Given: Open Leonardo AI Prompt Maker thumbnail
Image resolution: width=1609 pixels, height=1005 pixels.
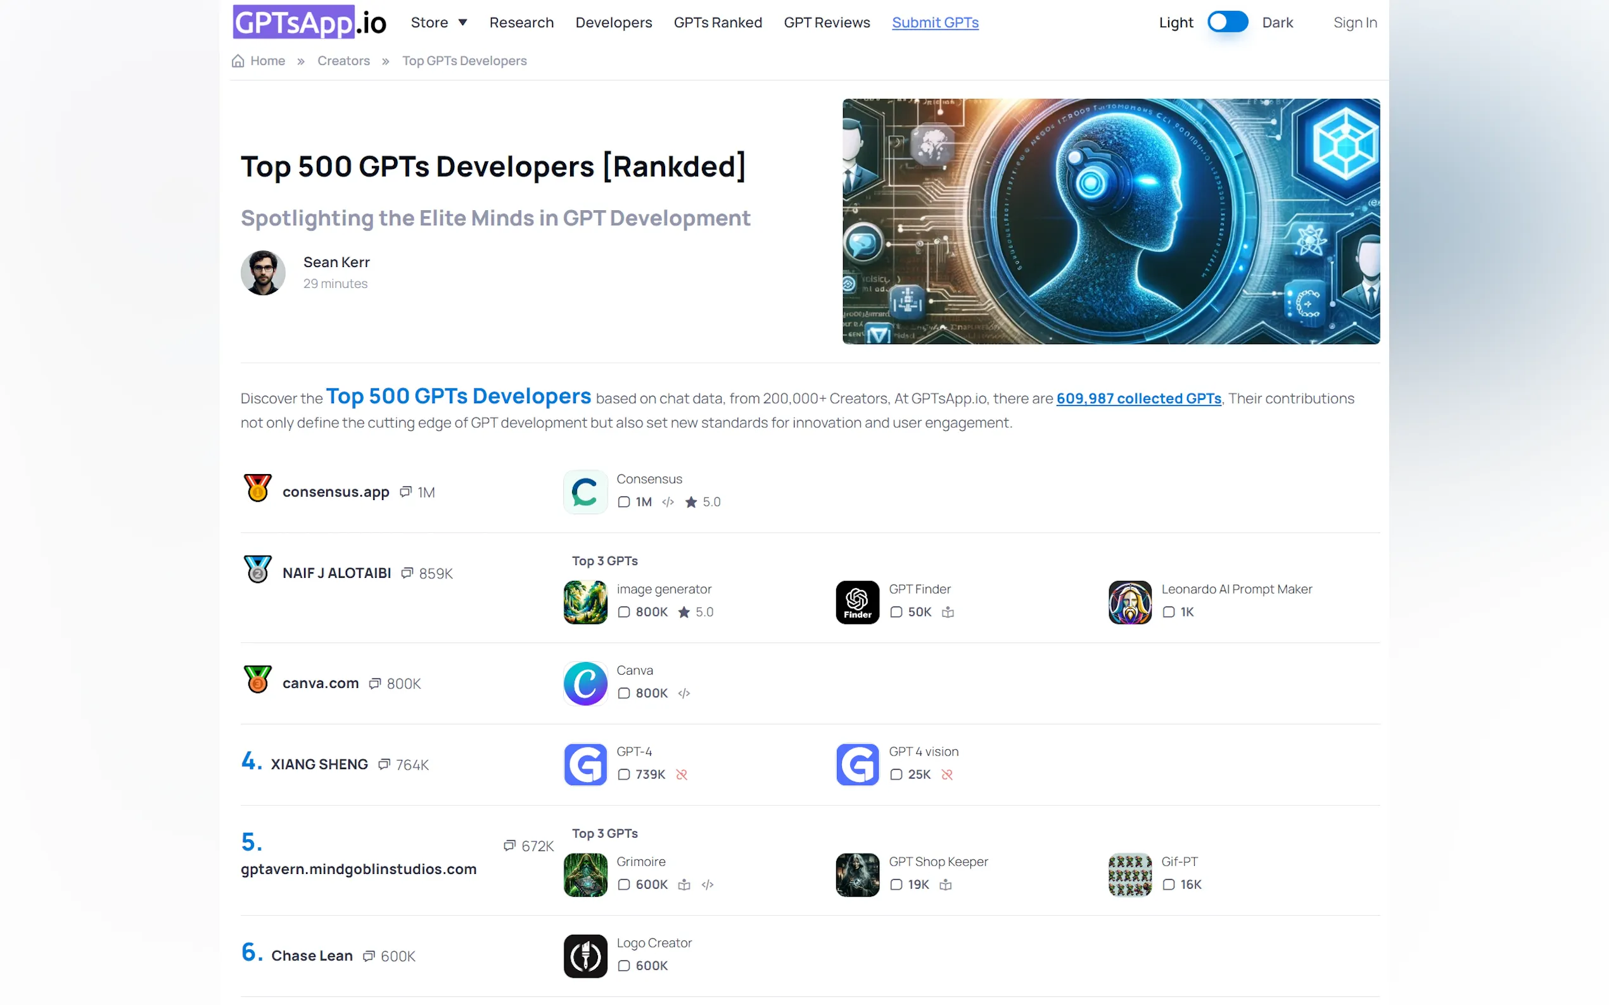Looking at the screenshot, I should 1129,602.
